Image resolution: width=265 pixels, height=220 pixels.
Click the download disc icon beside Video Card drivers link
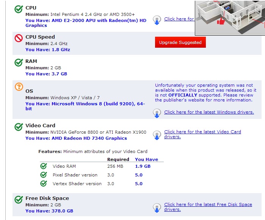(x=157, y=136)
